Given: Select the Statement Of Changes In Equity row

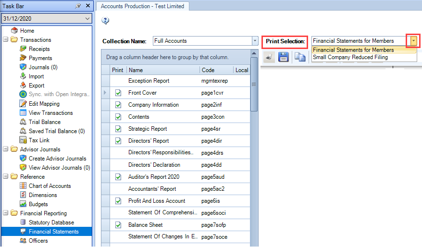Looking at the screenshot, I should click(x=176, y=237).
